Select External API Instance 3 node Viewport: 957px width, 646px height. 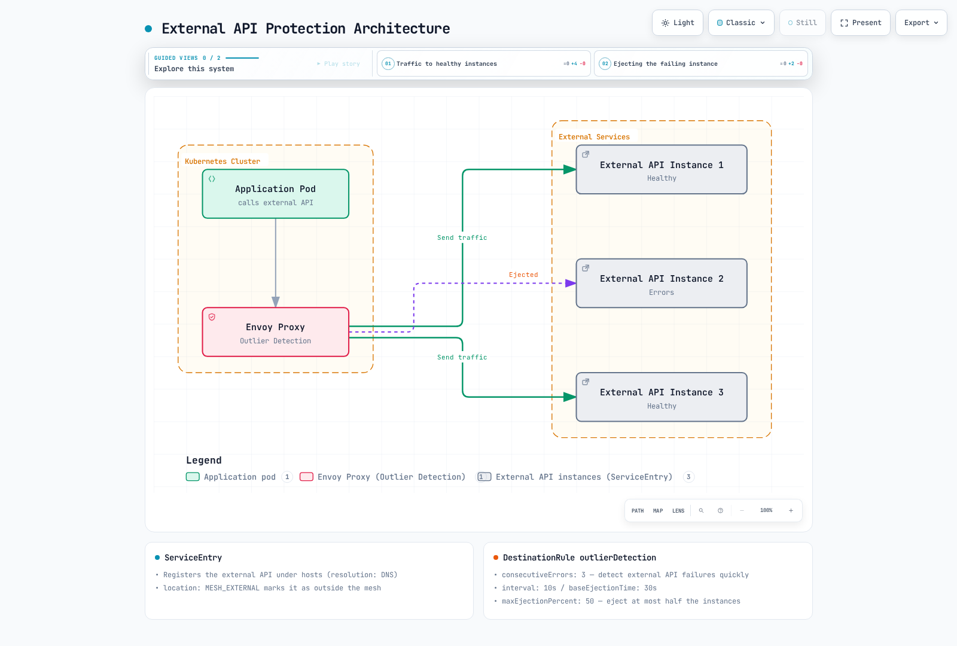662,397
